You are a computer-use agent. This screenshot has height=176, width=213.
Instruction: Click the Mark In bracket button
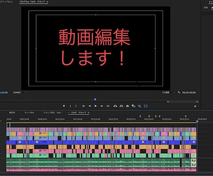coord(70,106)
